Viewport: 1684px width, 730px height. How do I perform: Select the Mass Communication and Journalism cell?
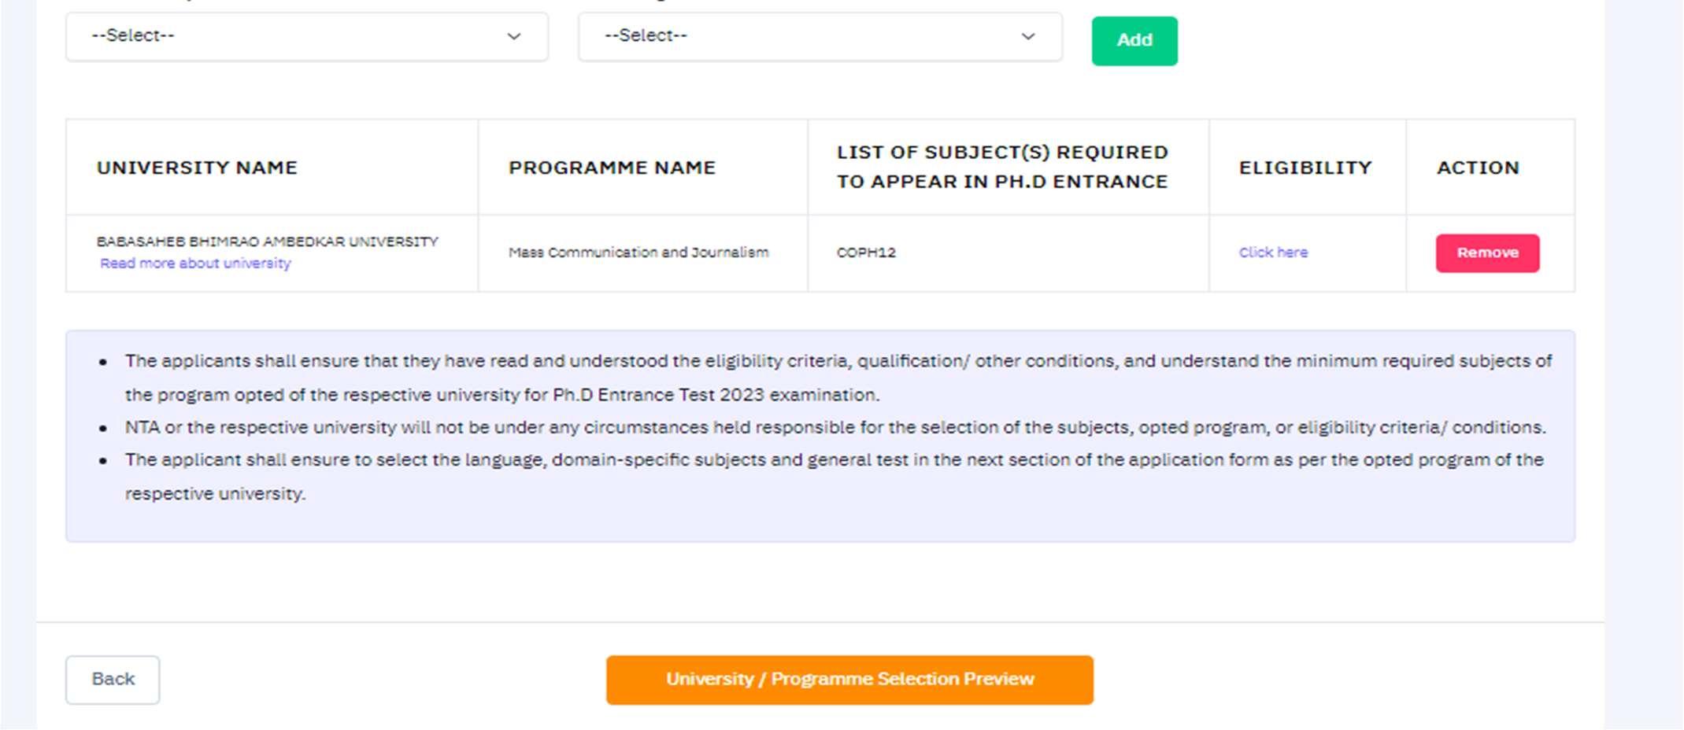(x=638, y=253)
